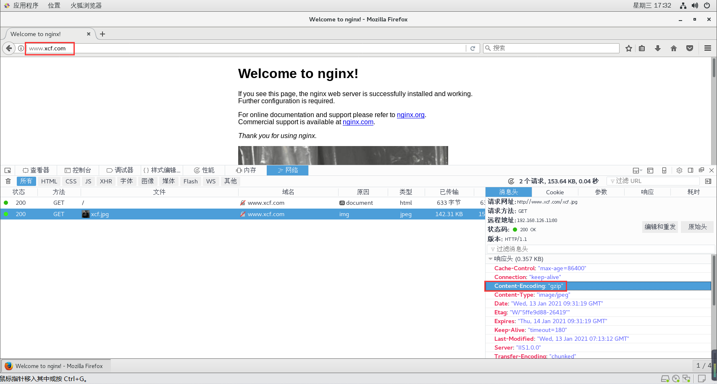Open a new tab with plus button
This screenshot has height=384, width=717.
point(102,34)
